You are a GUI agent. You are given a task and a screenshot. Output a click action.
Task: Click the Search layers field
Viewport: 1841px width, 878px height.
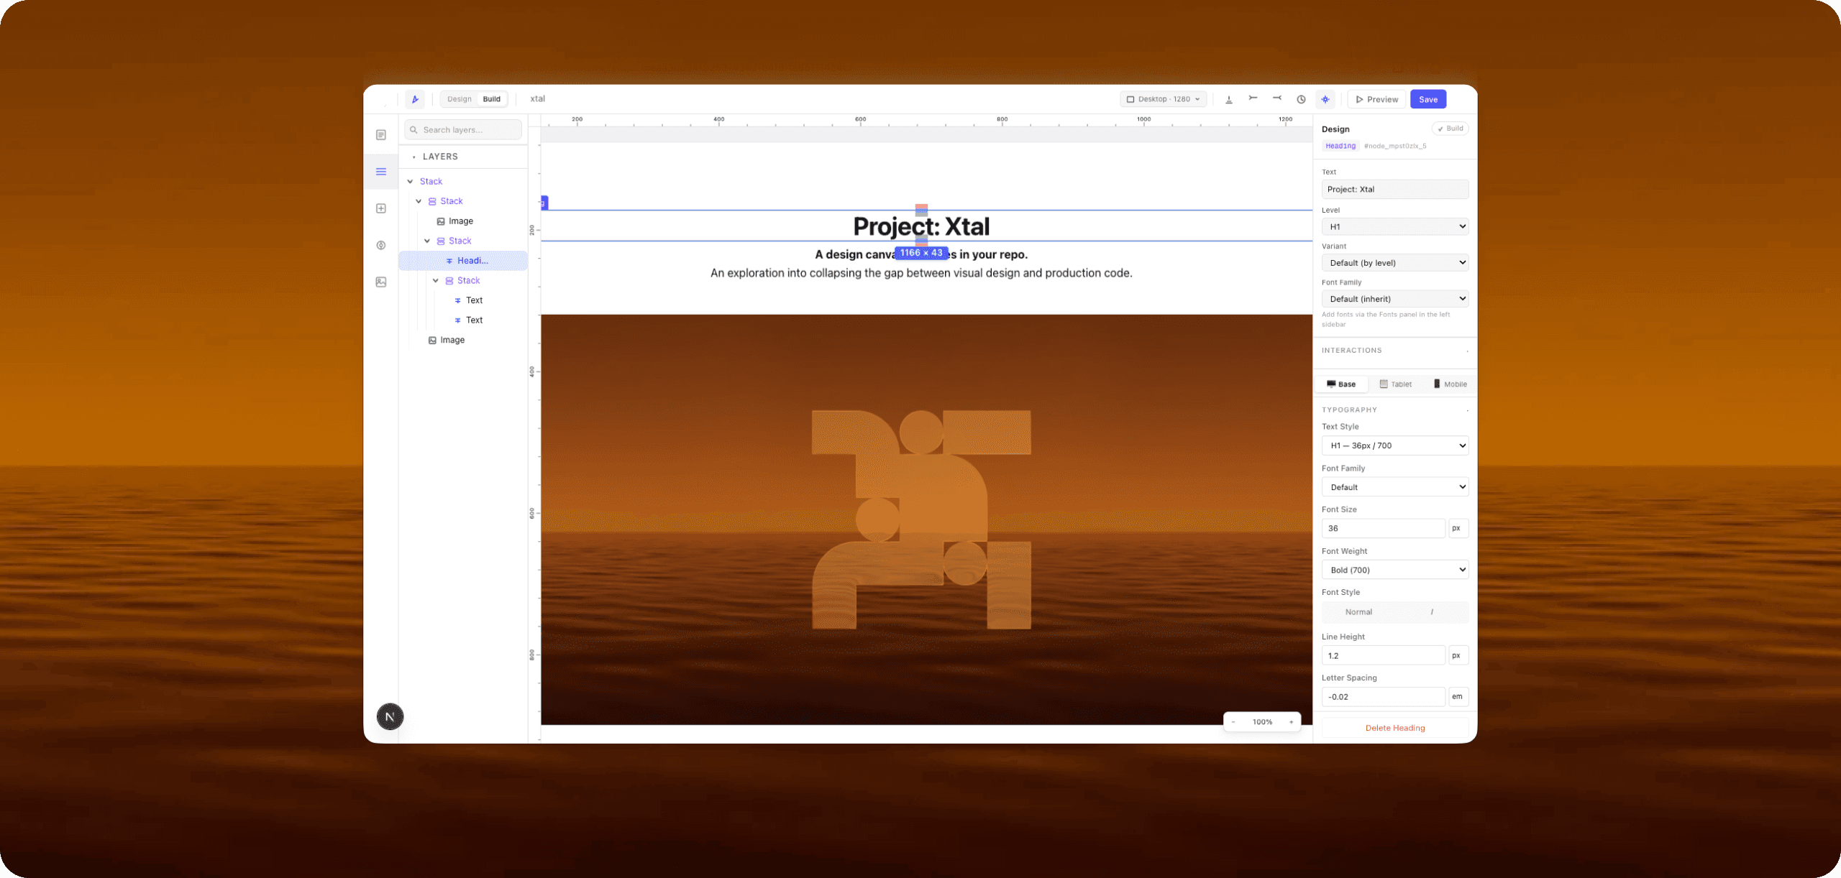[x=463, y=130]
